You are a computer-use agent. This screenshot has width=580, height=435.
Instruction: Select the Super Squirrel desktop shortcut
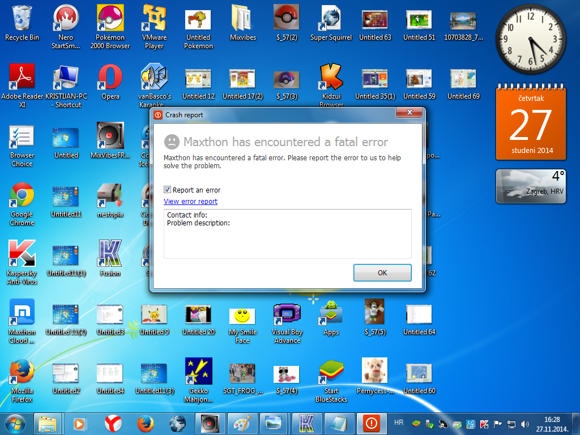331,23
